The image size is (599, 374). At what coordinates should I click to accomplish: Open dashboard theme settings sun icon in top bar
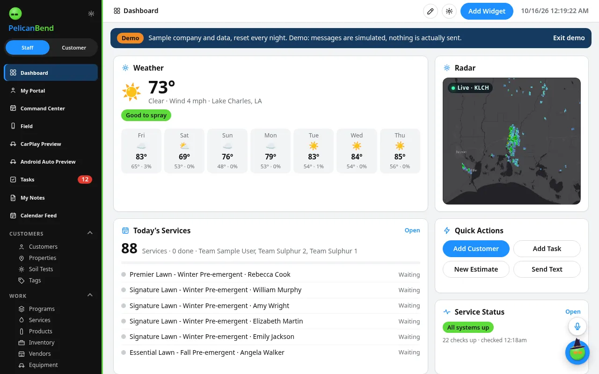click(449, 11)
